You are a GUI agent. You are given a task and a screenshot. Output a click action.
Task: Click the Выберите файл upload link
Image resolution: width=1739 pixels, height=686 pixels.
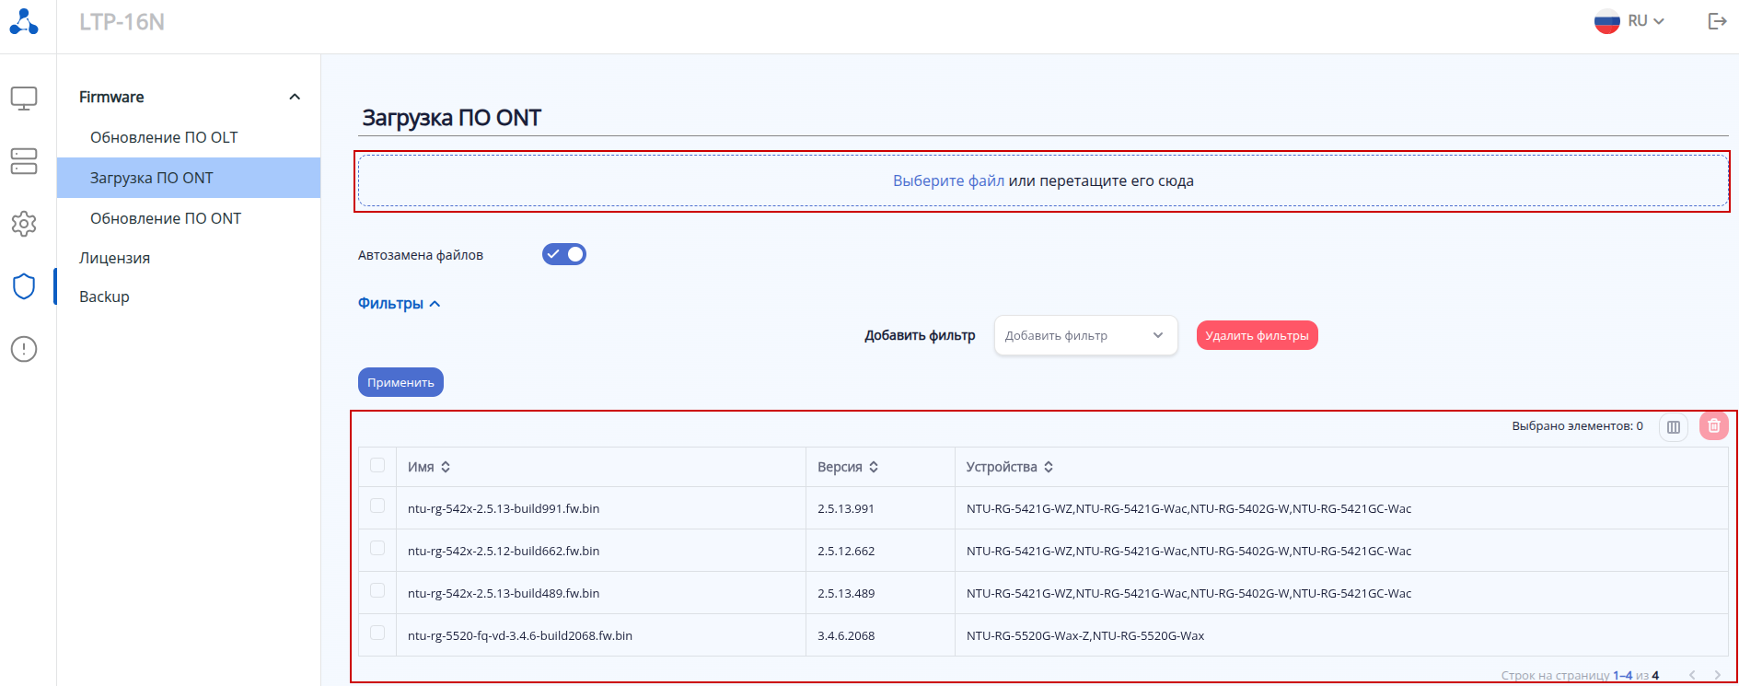point(948,181)
